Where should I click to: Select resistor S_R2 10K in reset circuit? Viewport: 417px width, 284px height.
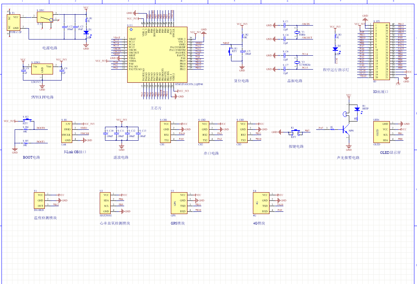[x=242, y=36]
